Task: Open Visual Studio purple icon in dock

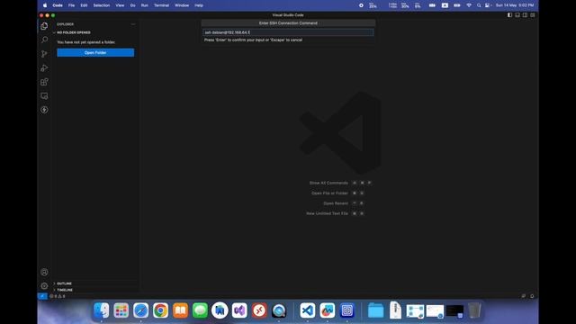Action: pos(239,310)
